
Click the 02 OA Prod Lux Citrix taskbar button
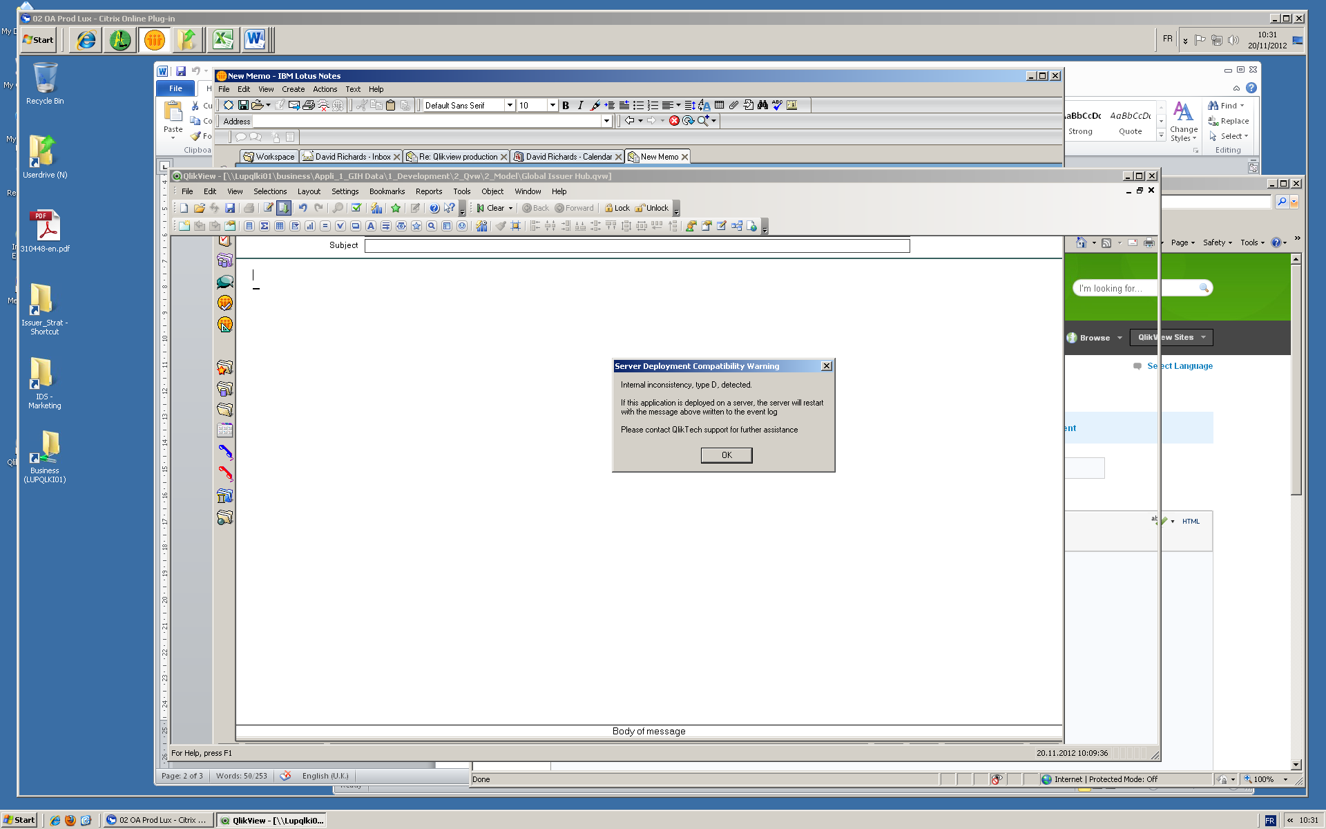click(158, 820)
